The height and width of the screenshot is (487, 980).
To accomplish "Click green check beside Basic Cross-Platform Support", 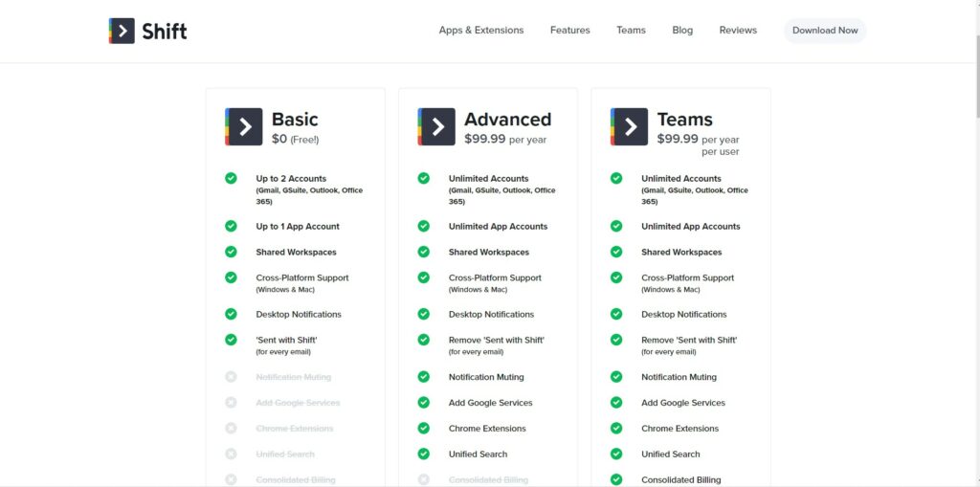I will point(232,277).
